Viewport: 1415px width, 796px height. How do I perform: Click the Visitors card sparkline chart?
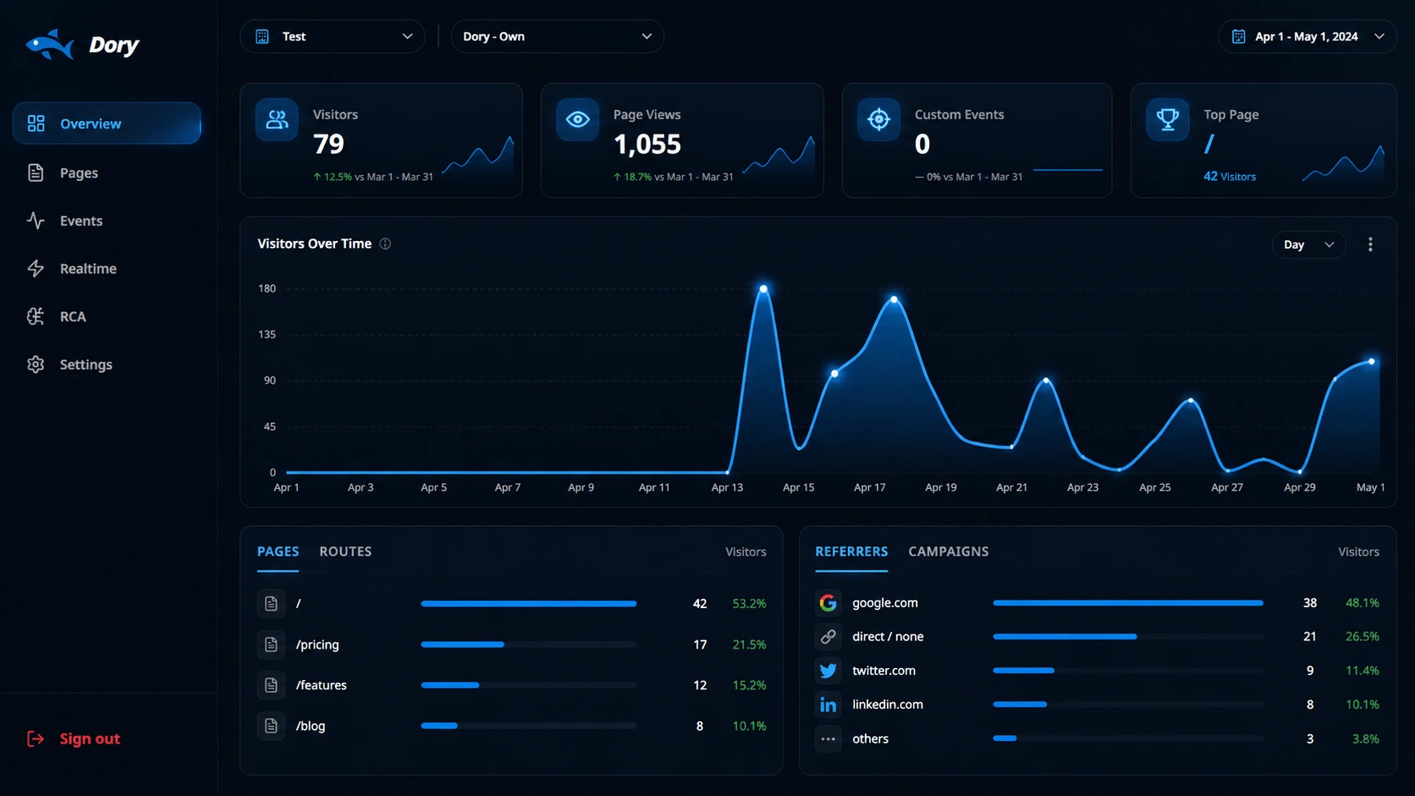(x=478, y=155)
